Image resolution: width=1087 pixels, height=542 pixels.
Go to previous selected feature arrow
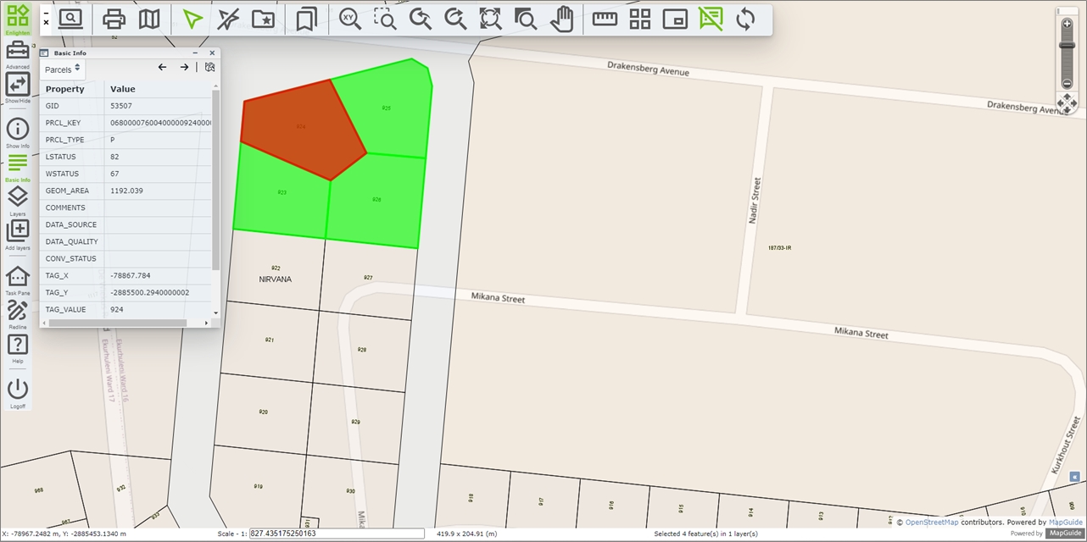click(163, 68)
